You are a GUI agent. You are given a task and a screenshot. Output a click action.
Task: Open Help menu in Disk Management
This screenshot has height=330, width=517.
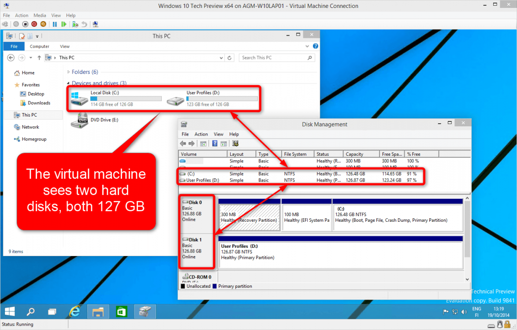click(234, 134)
